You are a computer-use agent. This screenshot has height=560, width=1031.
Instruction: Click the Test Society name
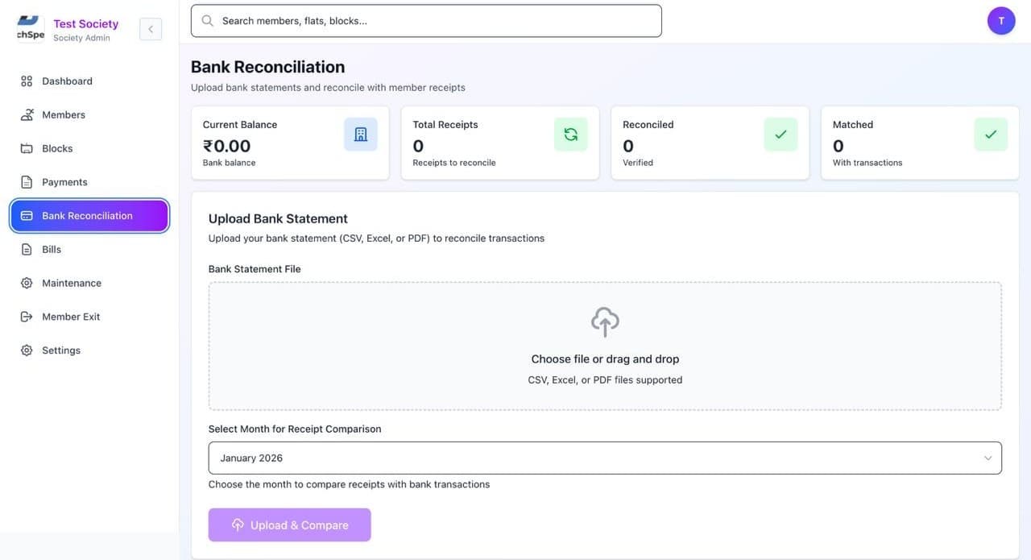coord(86,24)
